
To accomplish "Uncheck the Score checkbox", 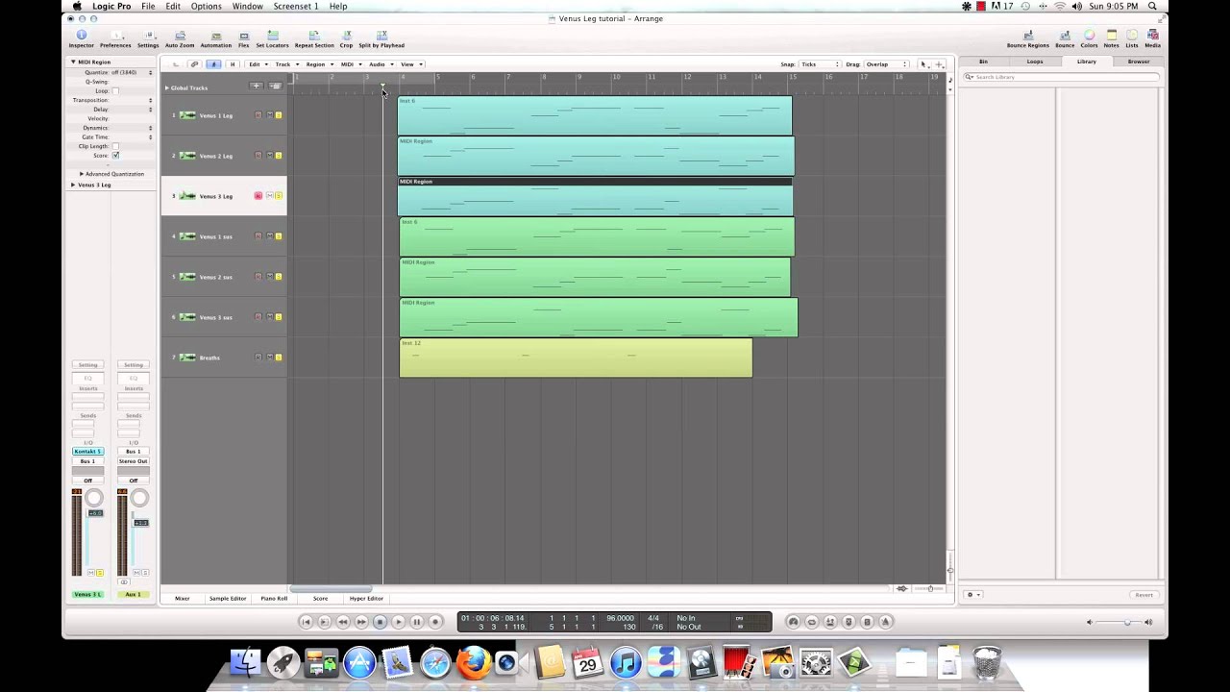I will tap(115, 155).
